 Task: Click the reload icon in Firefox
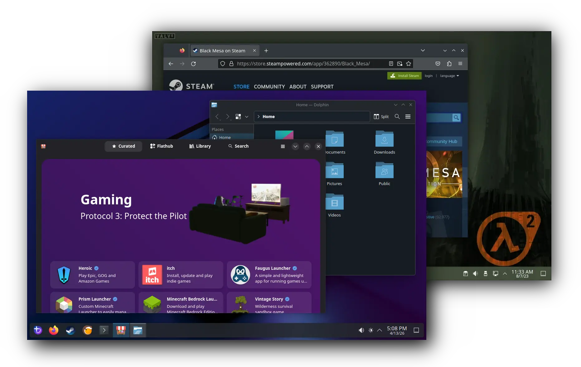tap(193, 64)
